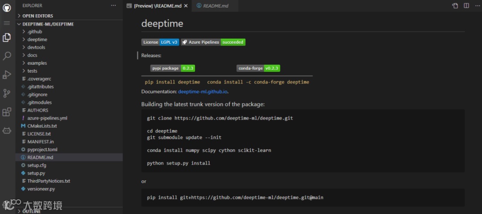Viewport: 482px width, 214px height.
Task: Open azure-pipelines.yml file
Action: tap(69, 118)
